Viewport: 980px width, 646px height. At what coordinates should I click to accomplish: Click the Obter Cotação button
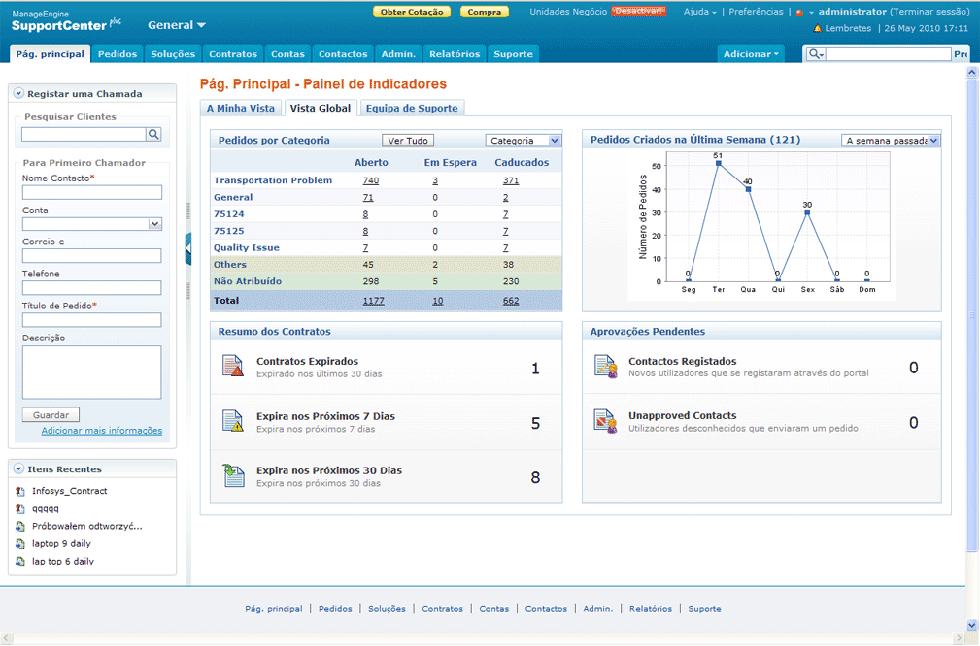(412, 12)
